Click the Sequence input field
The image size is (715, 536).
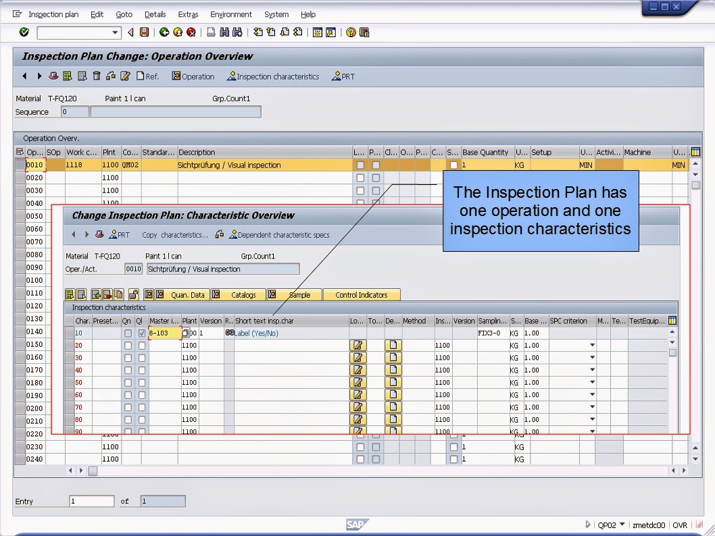74,111
